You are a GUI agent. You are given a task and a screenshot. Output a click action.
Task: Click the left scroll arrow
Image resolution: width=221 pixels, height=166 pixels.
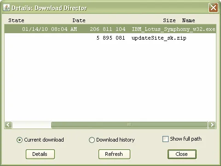click(x=8, y=125)
